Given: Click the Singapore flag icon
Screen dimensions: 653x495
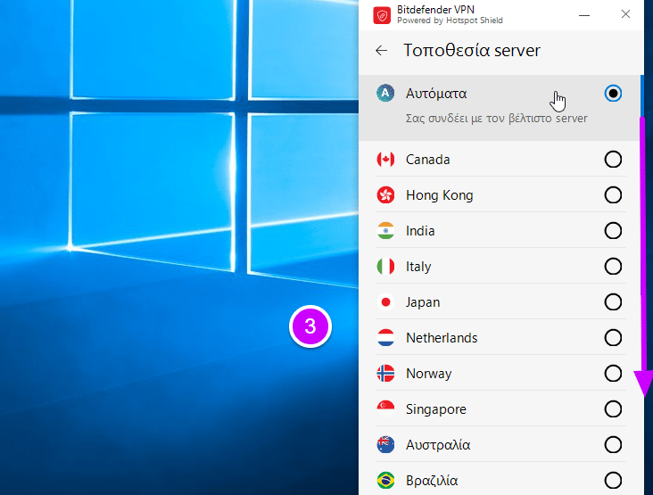Looking at the screenshot, I should [x=385, y=409].
